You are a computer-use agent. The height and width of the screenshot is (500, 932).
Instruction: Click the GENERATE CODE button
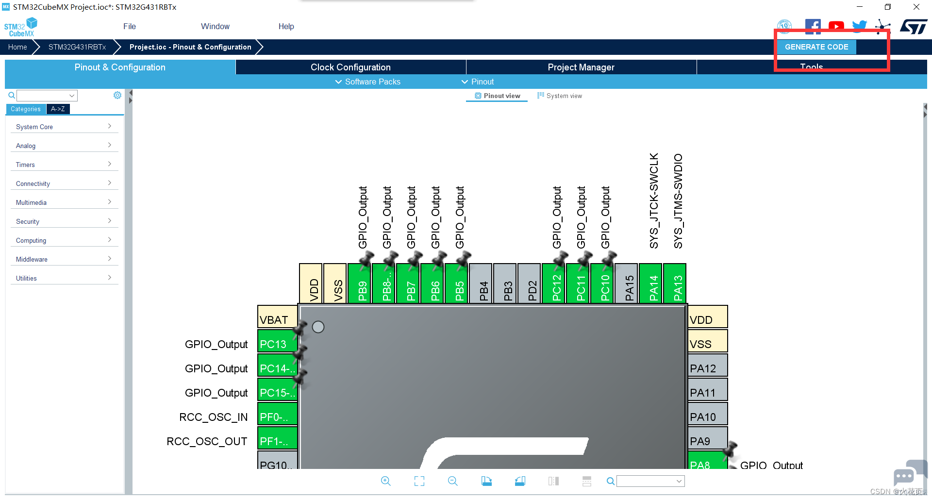[x=816, y=47]
